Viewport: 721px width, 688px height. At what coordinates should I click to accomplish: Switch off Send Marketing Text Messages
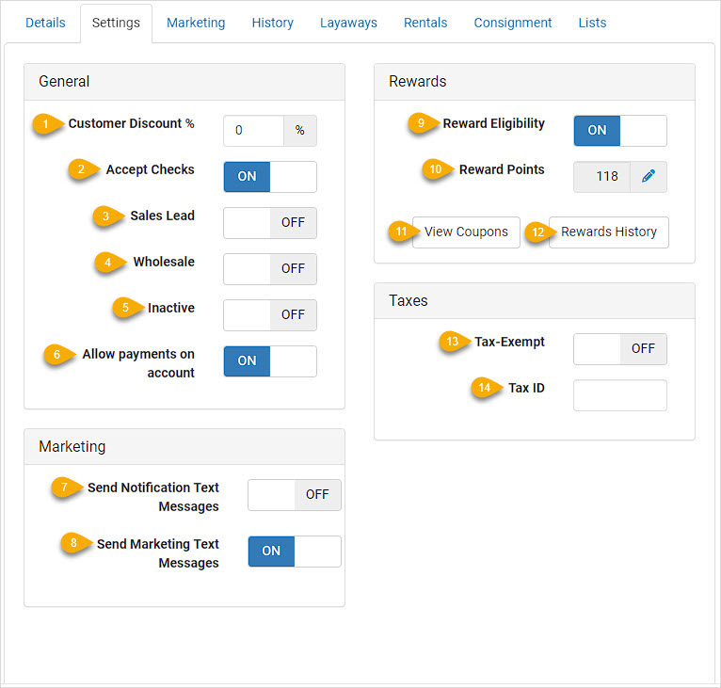click(x=295, y=551)
